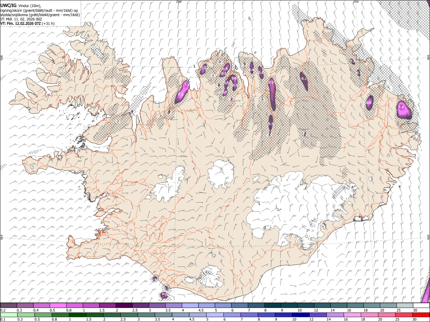Click the UWC/IG title in the header
Viewport: 430px width, 322px height.
8,5
